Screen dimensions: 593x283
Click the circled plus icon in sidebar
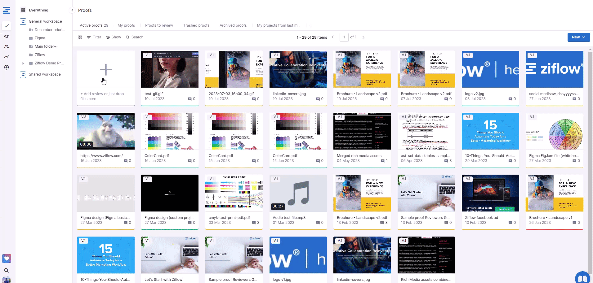tap(7, 67)
